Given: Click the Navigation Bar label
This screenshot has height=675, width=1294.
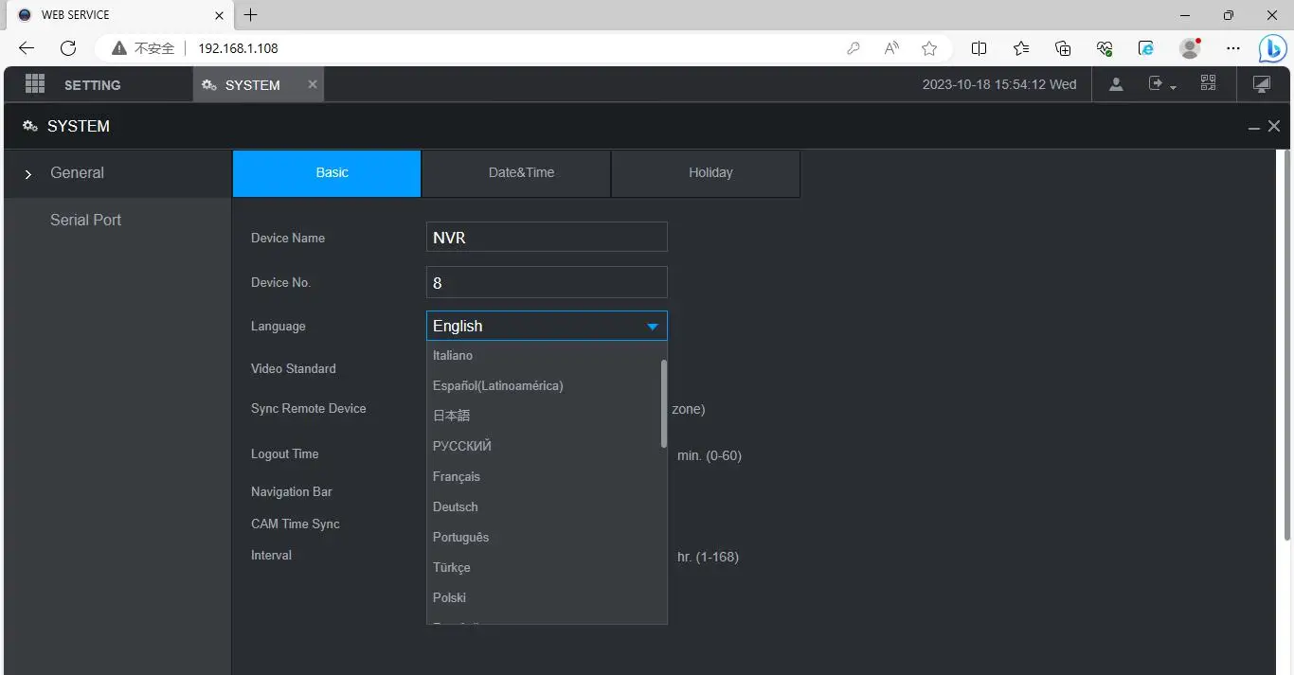Looking at the screenshot, I should [x=291, y=492].
